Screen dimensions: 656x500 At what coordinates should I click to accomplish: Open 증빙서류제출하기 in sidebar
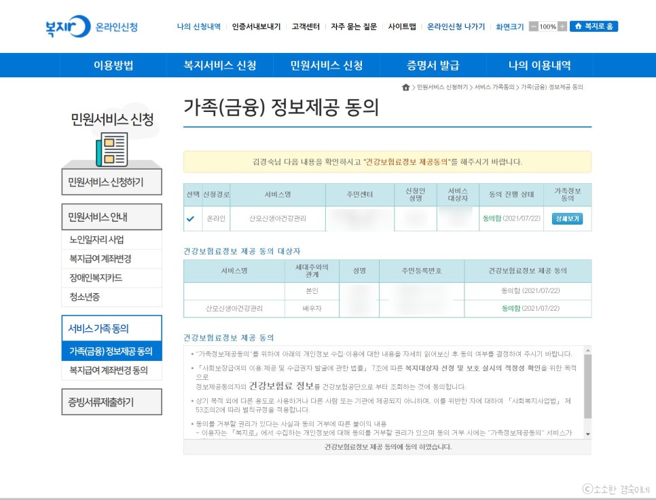click(111, 402)
